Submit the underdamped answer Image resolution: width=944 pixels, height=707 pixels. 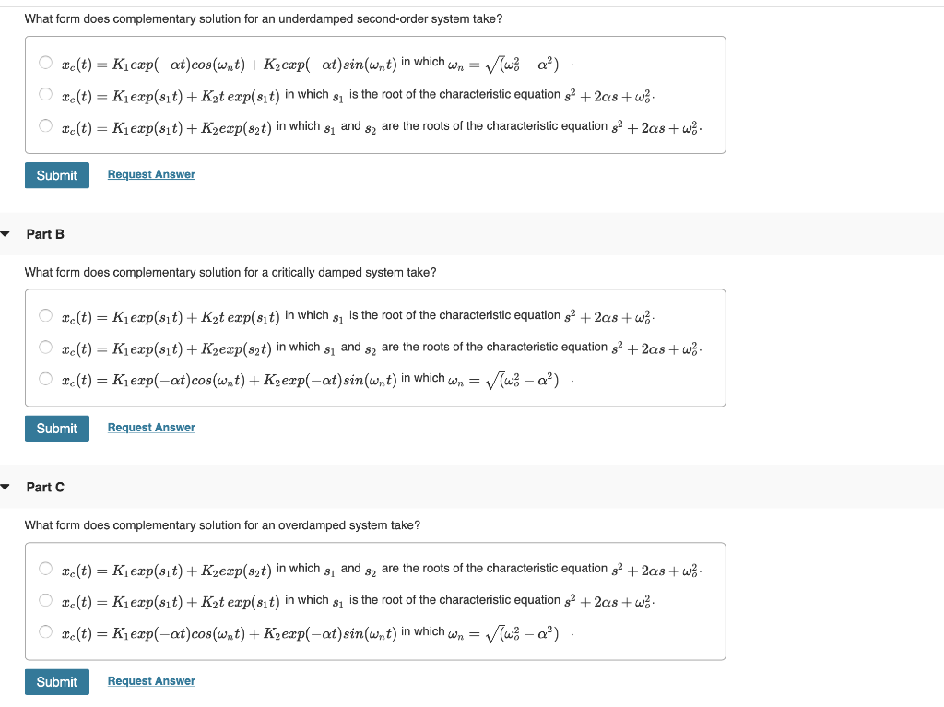click(56, 174)
